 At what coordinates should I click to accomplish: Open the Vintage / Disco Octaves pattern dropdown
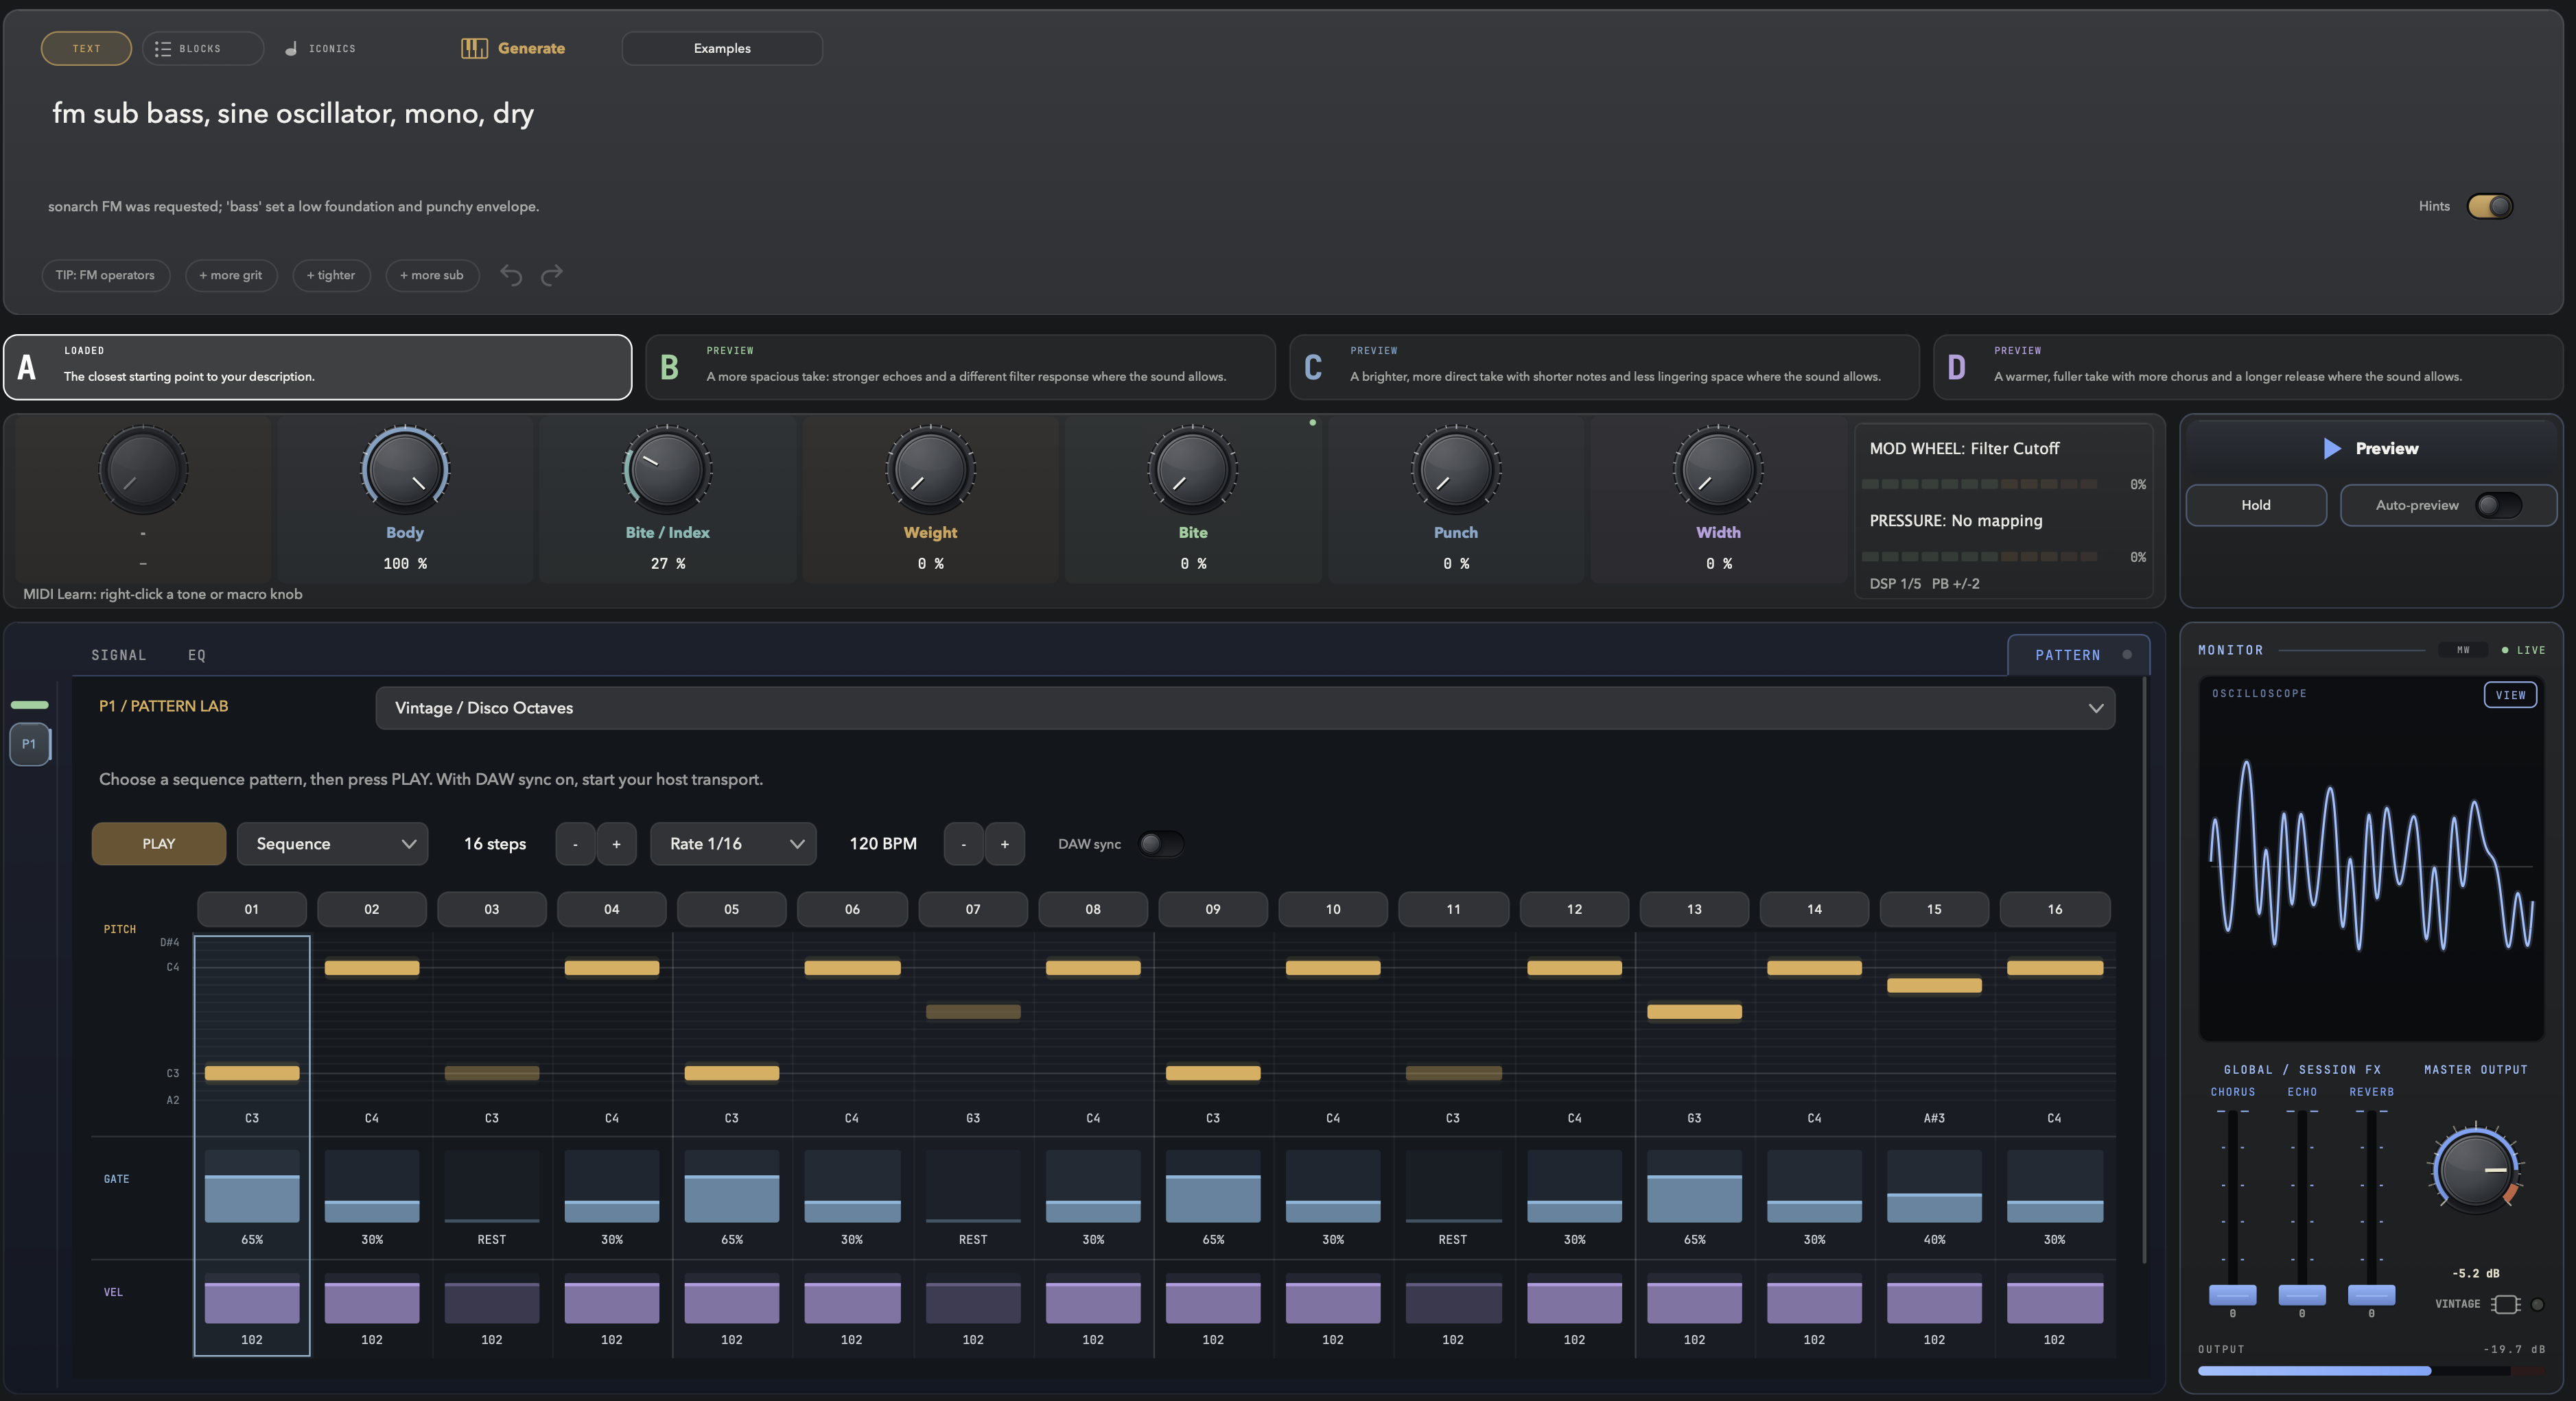click(1245, 708)
